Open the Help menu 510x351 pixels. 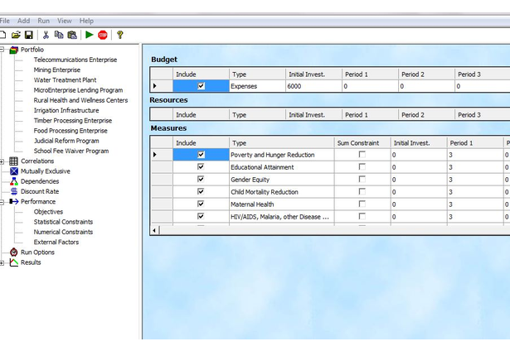coord(86,21)
